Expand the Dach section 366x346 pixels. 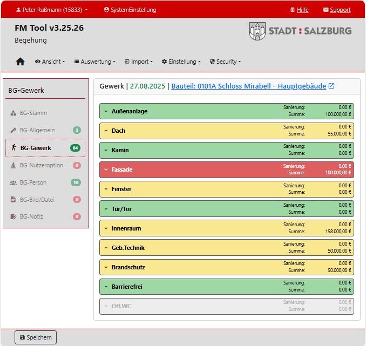226,131
